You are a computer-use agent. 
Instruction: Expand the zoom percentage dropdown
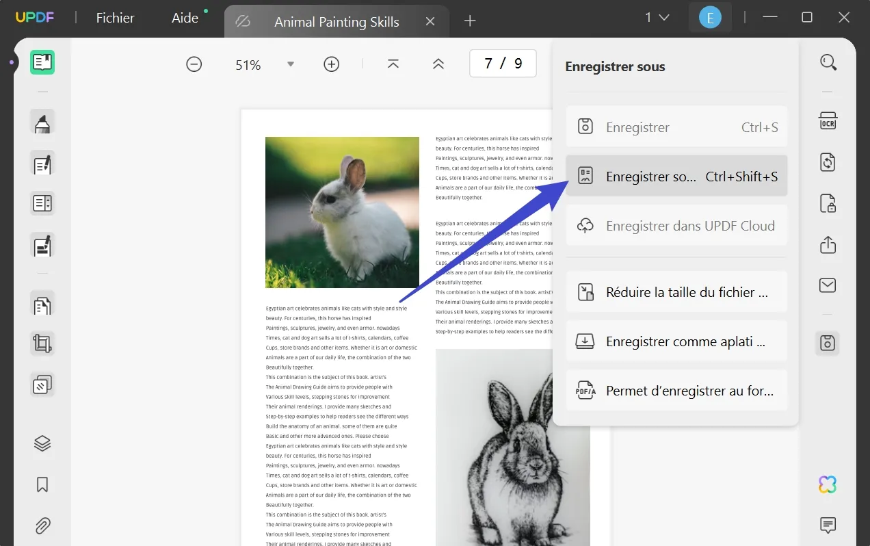pyautogui.click(x=290, y=64)
